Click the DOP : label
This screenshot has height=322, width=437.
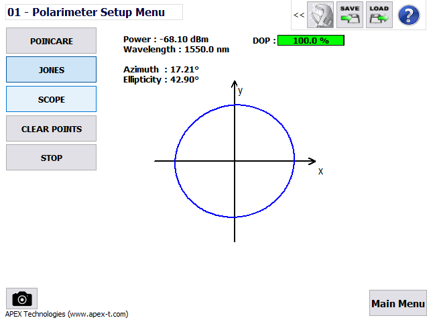(x=264, y=41)
